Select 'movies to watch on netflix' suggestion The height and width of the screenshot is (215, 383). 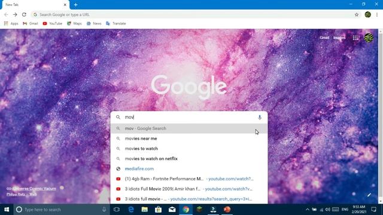[189, 158]
